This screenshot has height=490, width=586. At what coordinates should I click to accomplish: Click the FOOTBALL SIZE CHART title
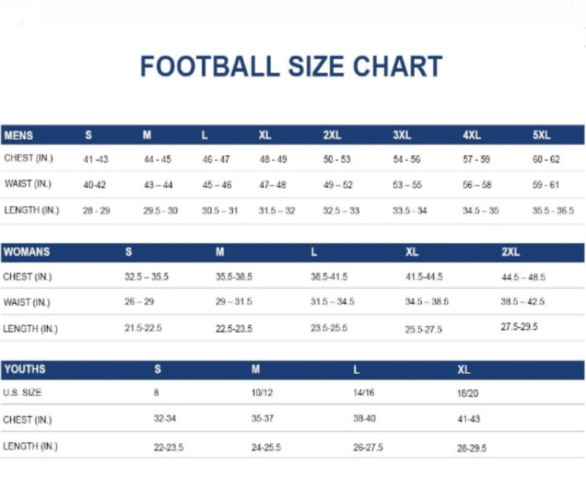pos(291,67)
